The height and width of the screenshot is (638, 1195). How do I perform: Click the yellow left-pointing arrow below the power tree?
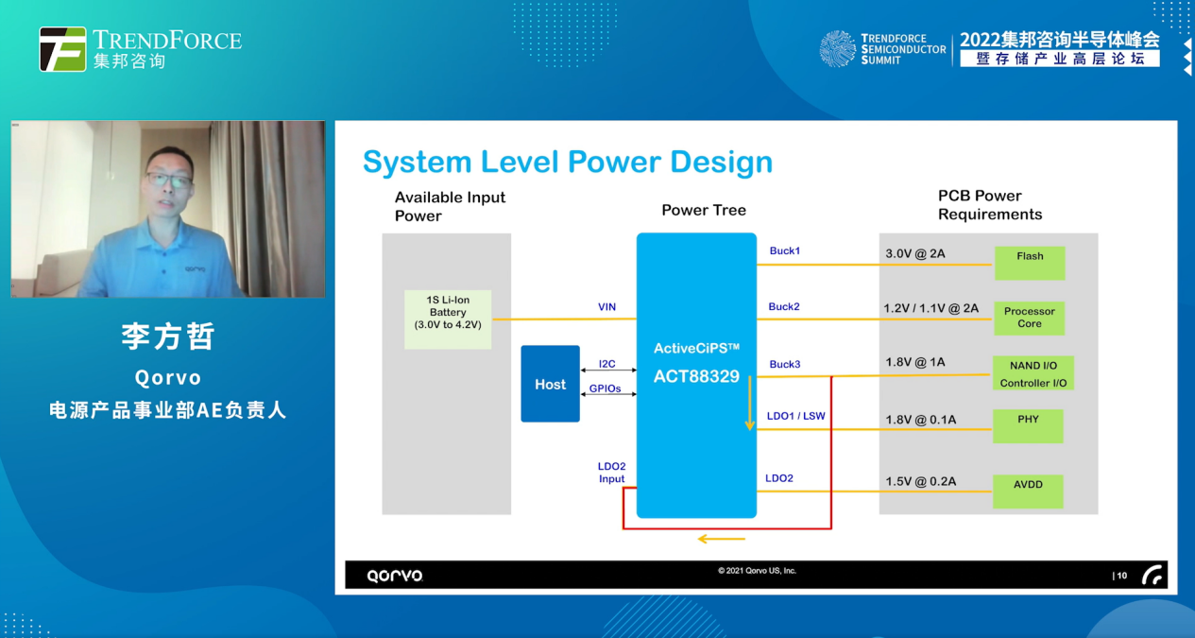[721, 539]
